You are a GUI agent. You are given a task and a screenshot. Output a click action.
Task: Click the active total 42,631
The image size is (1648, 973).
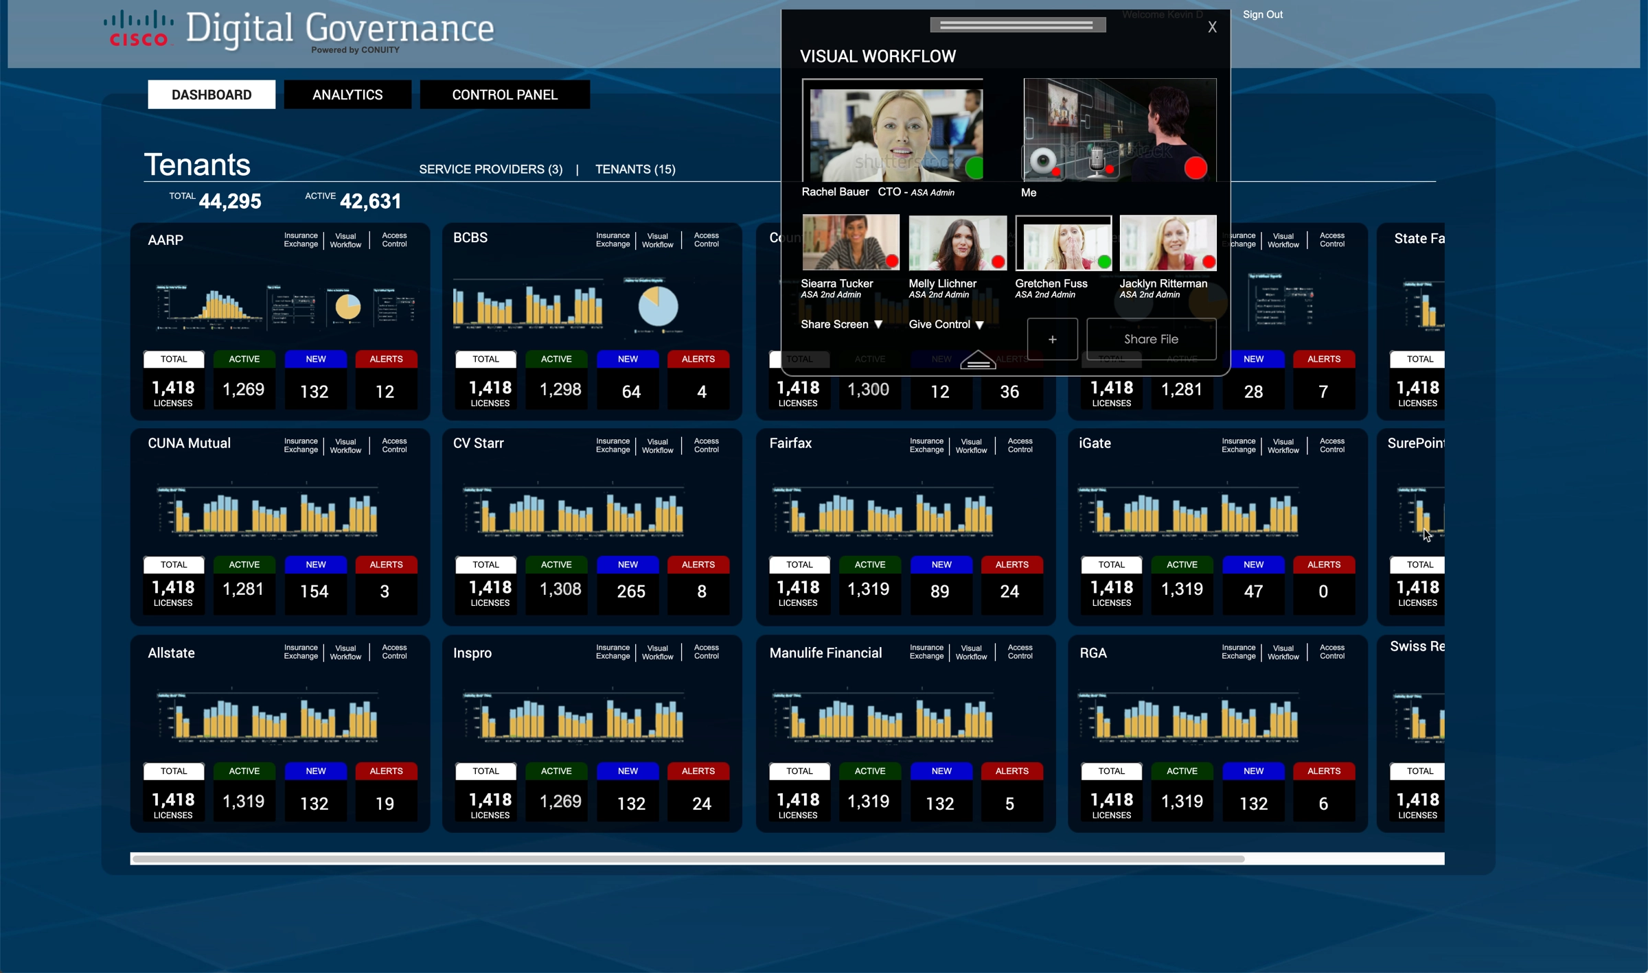[x=370, y=201]
